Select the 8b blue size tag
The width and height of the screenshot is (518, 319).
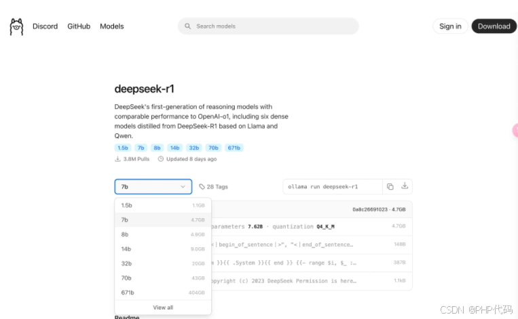tap(157, 148)
